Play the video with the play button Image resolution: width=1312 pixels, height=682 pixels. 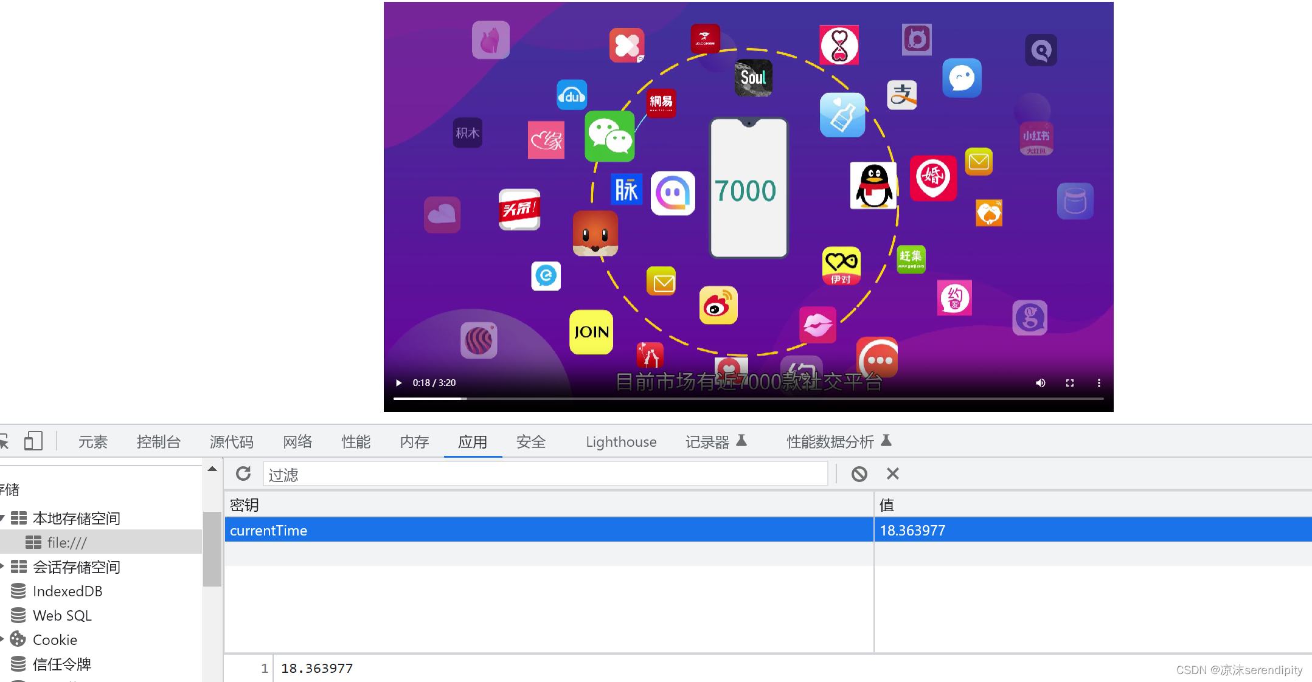(x=398, y=383)
